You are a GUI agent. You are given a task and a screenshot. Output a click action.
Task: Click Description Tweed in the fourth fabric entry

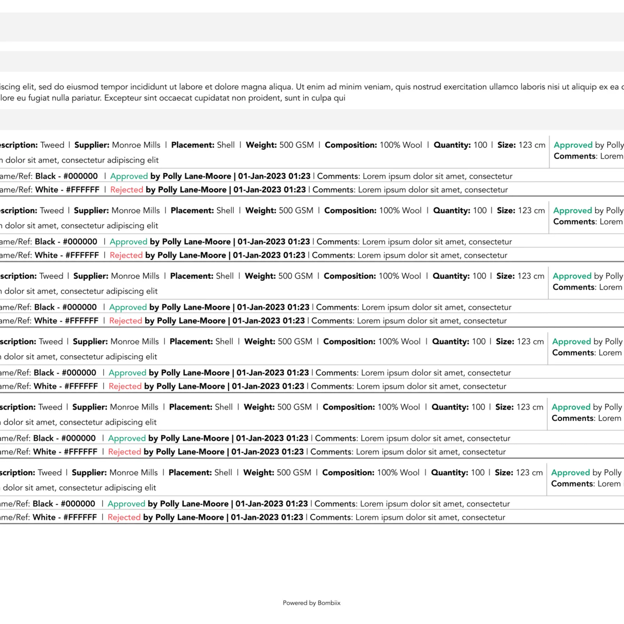tap(31, 342)
